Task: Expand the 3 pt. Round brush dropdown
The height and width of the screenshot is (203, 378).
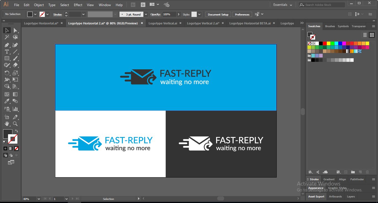Action: click(146, 14)
